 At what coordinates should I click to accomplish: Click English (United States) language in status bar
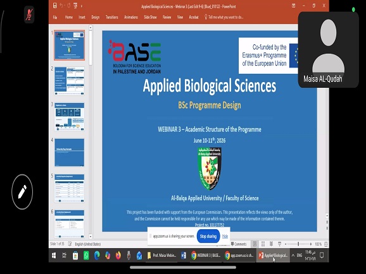pos(88,244)
